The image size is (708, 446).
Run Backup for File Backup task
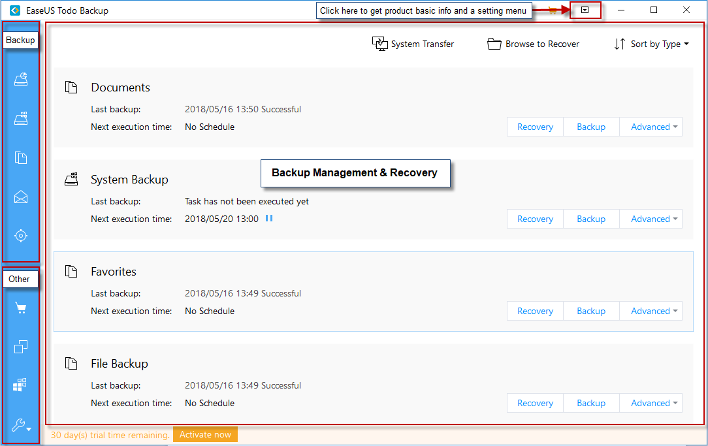pyautogui.click(x=591, y=403)
